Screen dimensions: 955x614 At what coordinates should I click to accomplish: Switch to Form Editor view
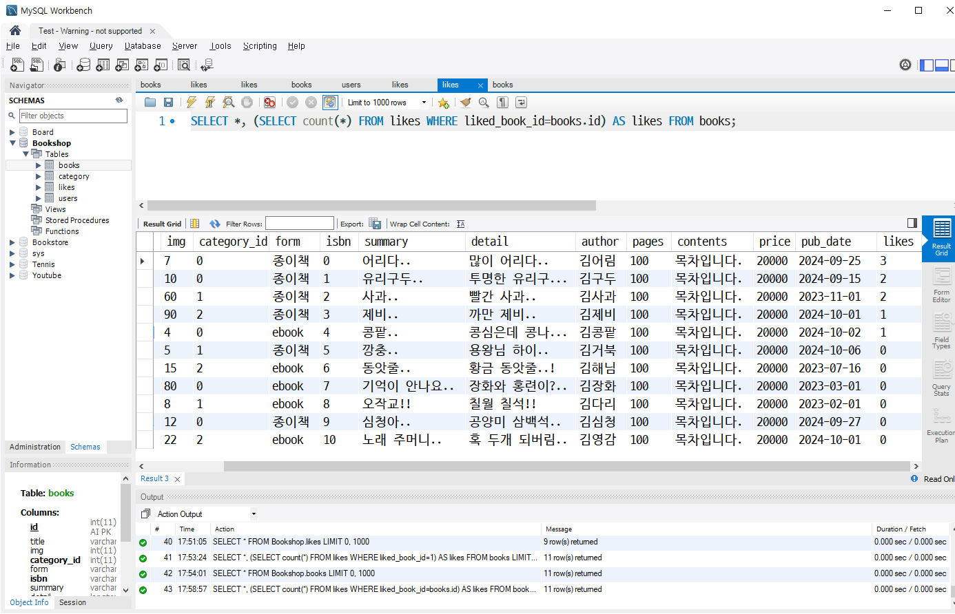tap(941, 285)
